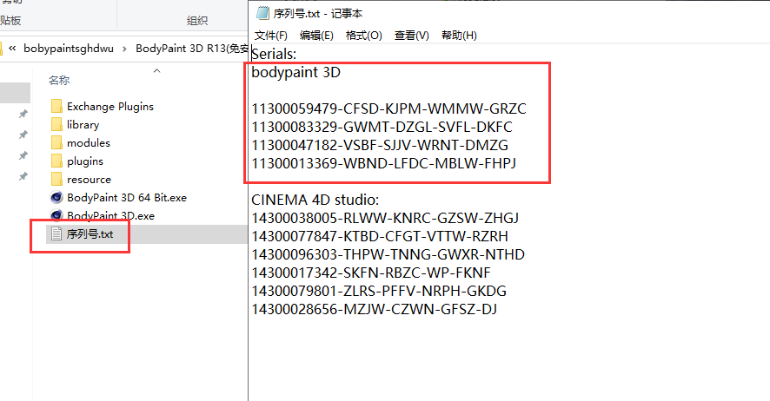Click the bodypaint 3D heading line in Notepad
770x401 pixels.
295,73
